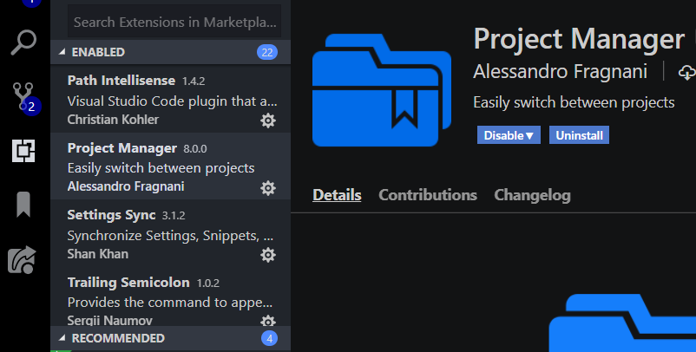Screen dimensions: 696x352
Task: Switch to the Details tab
Action: click(337, 195)
